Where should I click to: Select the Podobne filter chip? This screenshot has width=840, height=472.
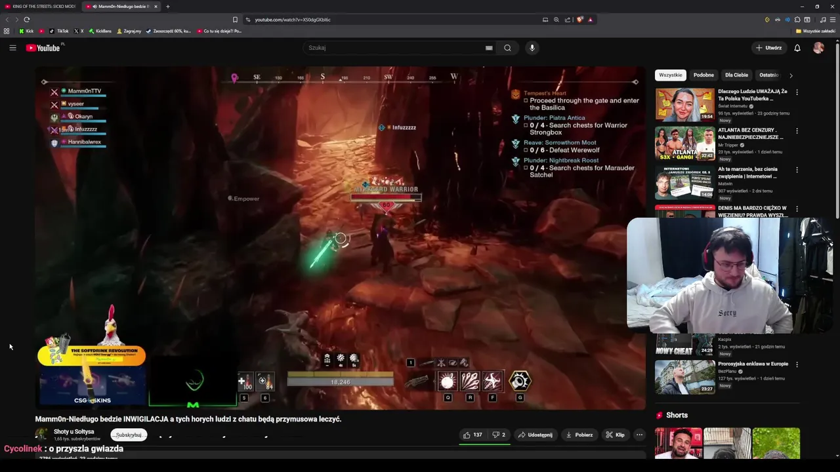click(x=703, y=75)
